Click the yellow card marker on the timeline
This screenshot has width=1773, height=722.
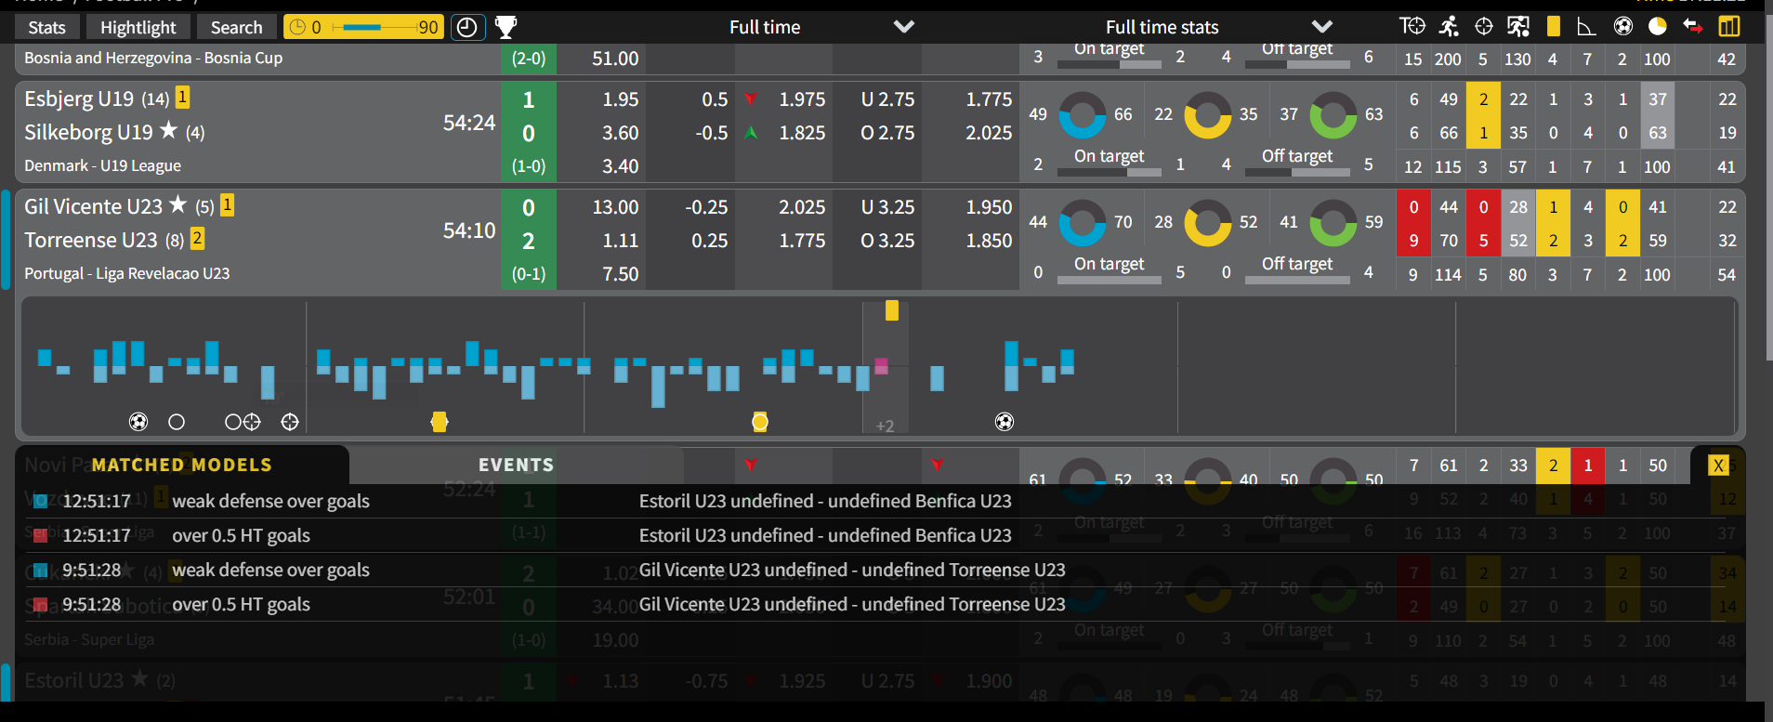(440, 422)
